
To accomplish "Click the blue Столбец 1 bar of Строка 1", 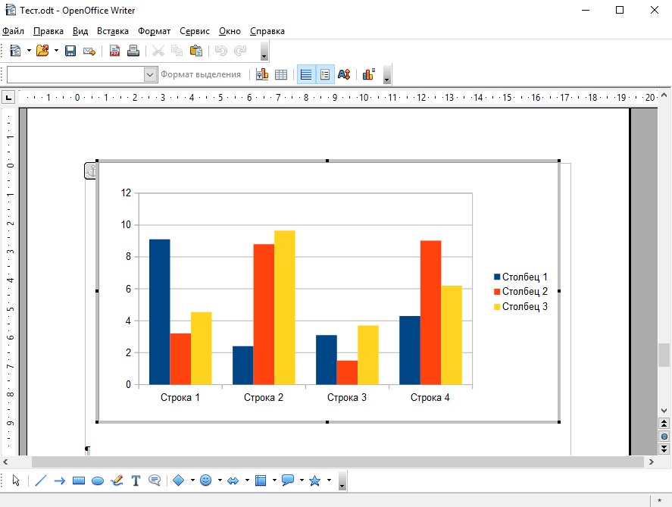I will (x=159, y=311).
